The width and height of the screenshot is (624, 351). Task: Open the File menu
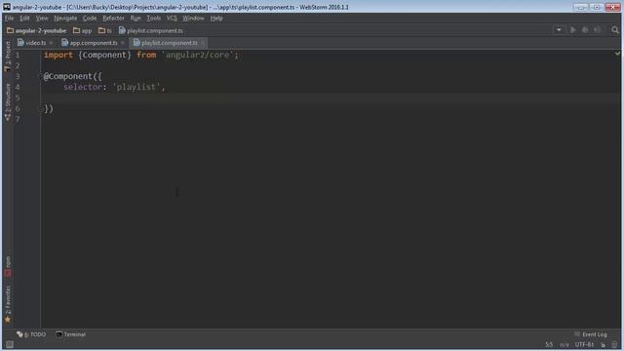(x=9, y=19)
